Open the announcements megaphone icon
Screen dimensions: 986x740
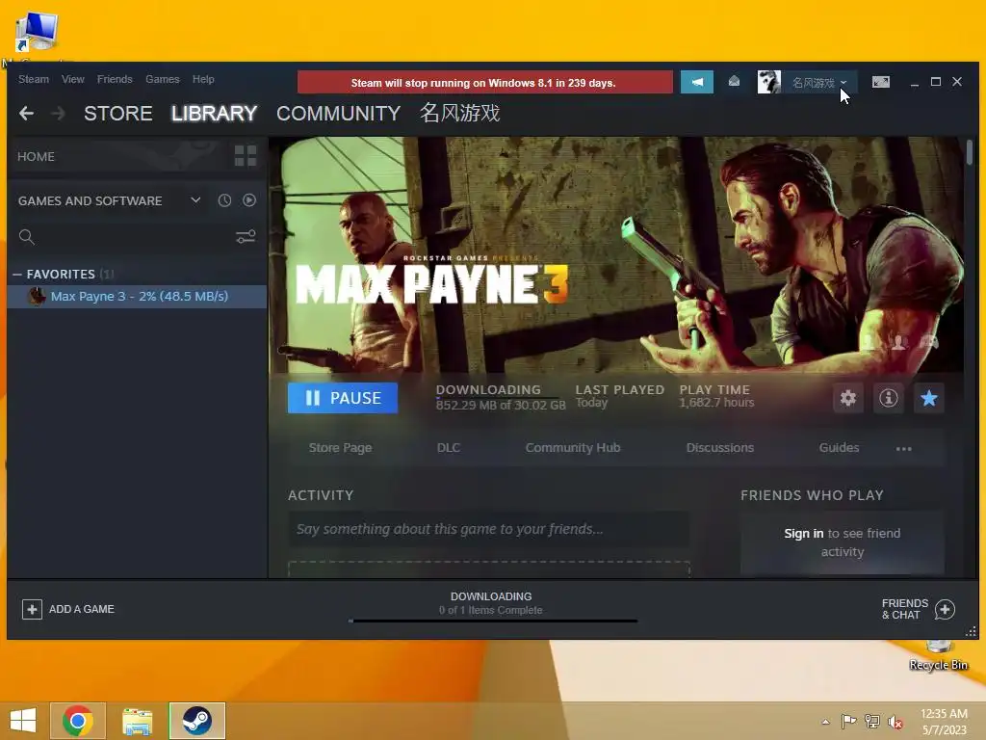[697, 83]
